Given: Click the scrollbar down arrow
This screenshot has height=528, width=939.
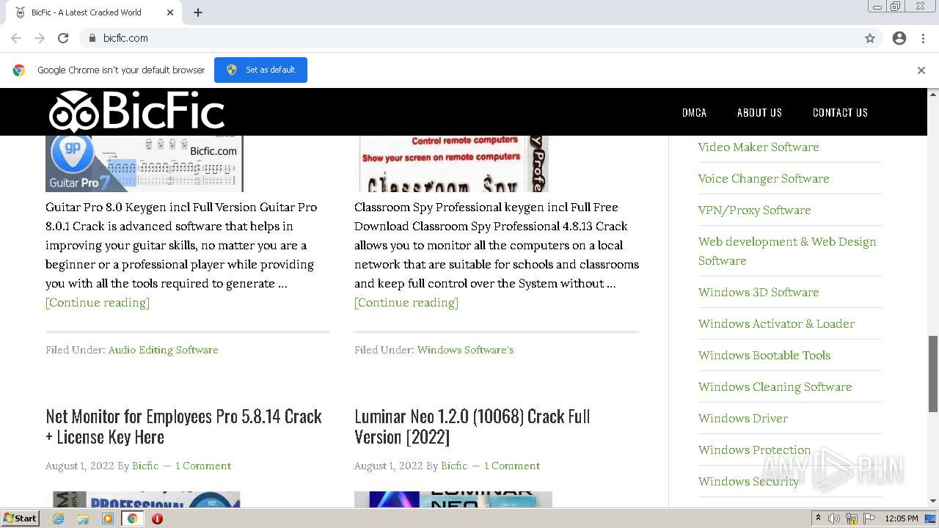Looking at the screenshot, I should [933, 501].
